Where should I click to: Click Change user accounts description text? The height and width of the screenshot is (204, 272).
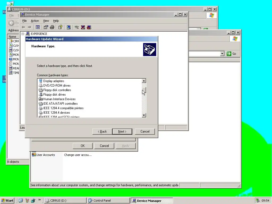pos(78,155)
